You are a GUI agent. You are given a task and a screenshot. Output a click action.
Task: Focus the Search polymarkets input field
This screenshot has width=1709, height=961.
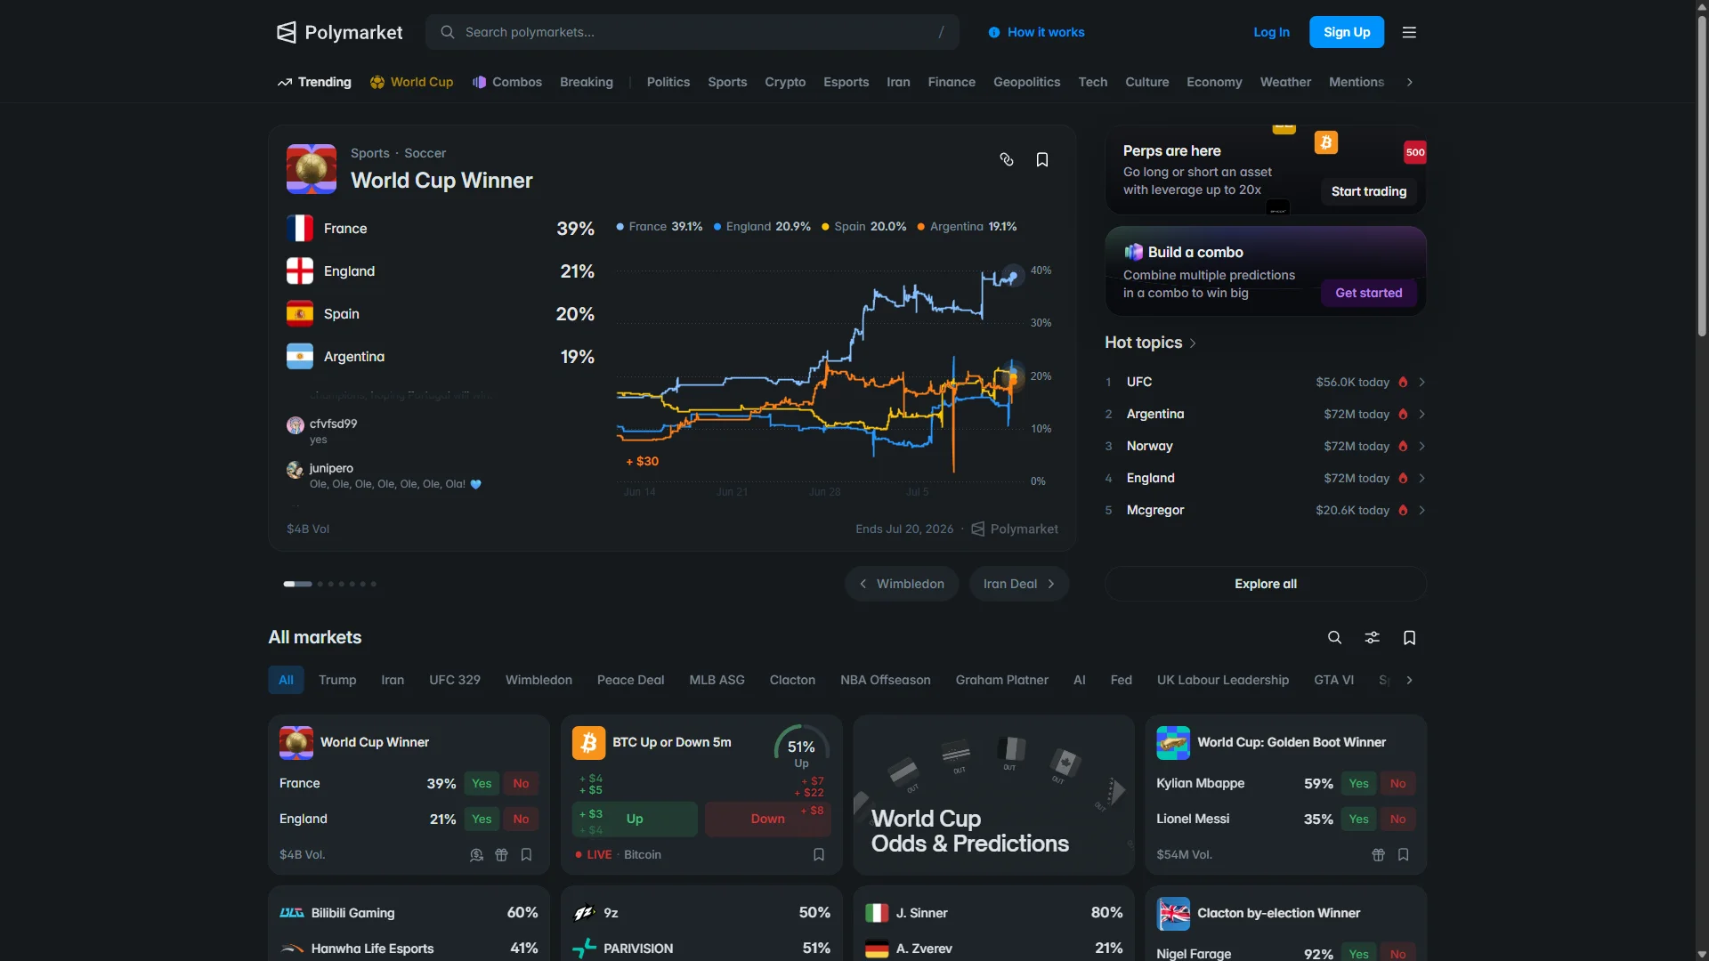tap(693, 32)
